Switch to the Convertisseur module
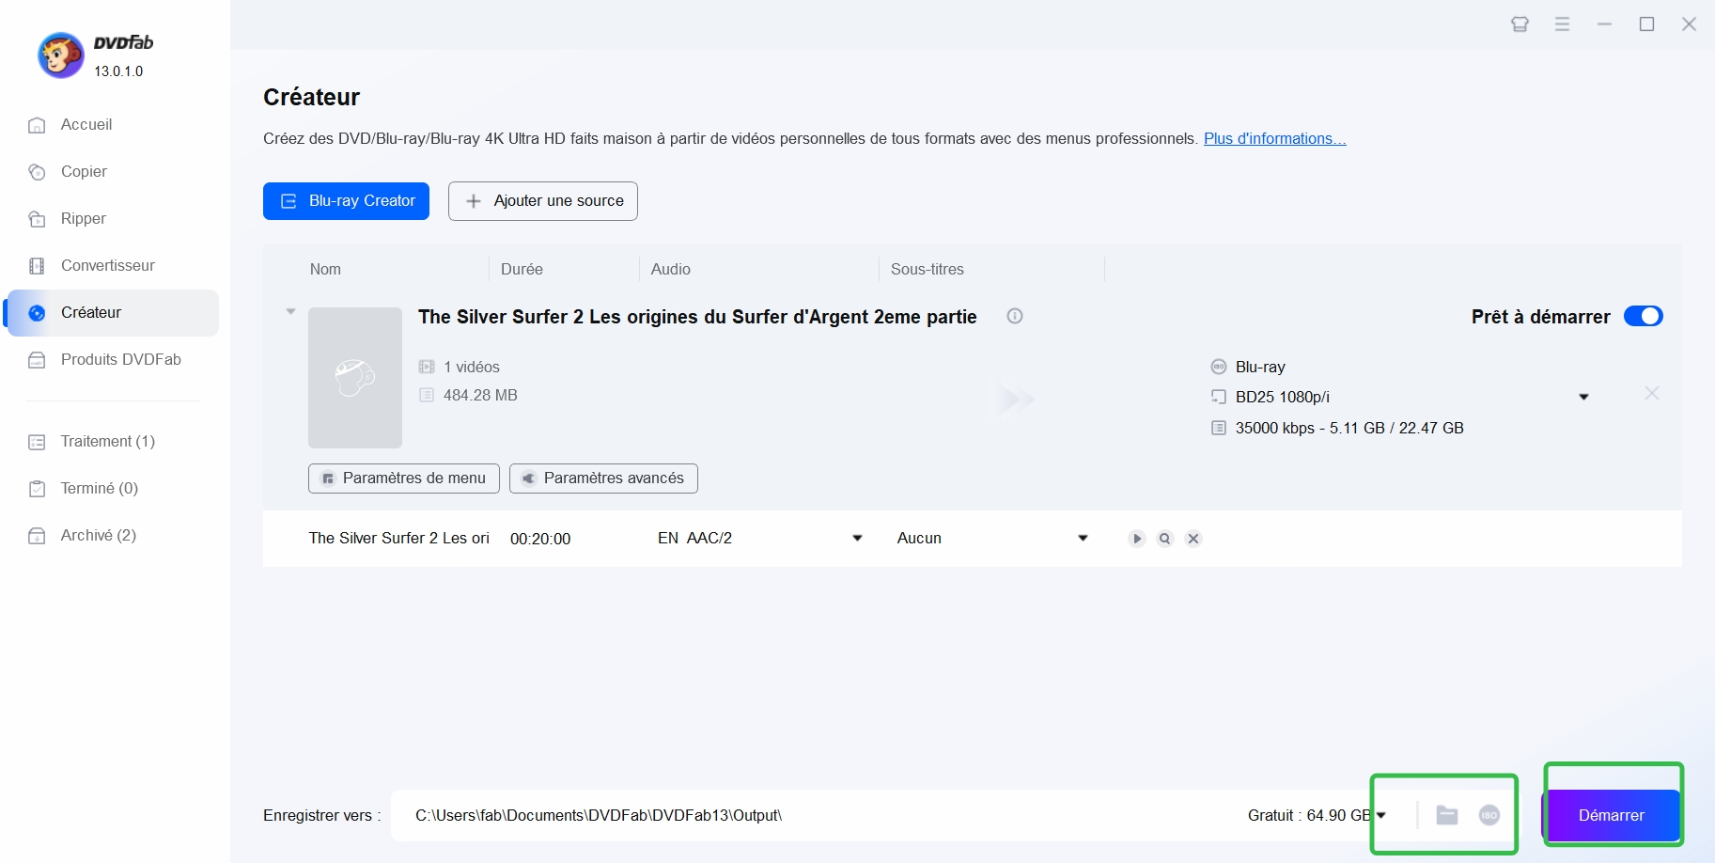 [x=107, y=266]
